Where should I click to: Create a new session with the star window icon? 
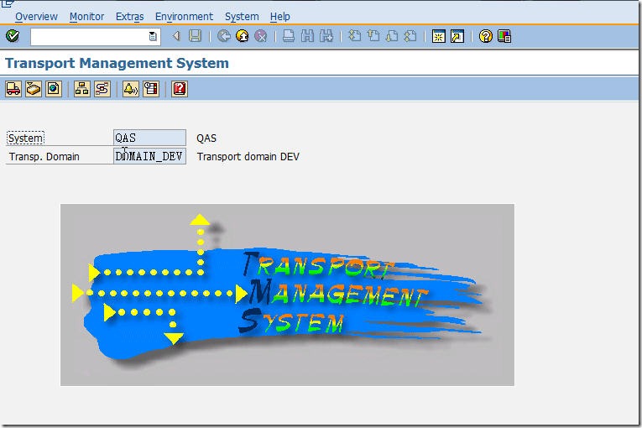click(x=439, y=36)
